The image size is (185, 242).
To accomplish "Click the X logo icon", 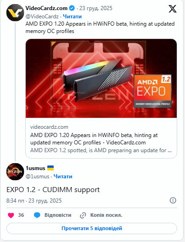I will (x=172, y=9).
